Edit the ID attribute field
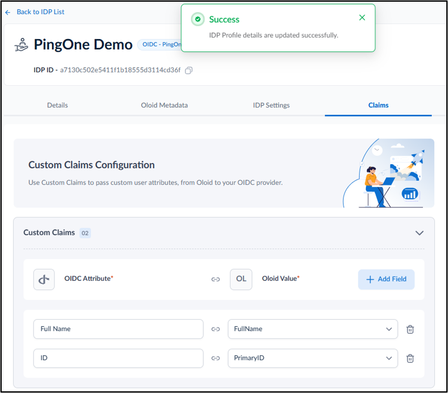The width and height of the screenshot is (448, 393). coord(118,358)
